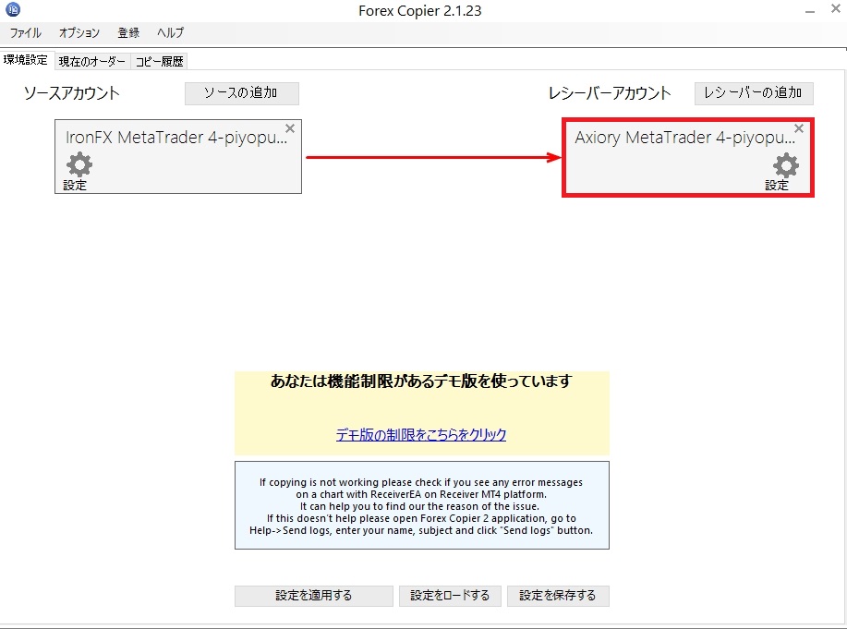Click the Forex Copier title bar icon
Screen dimensions: 847x629
(12, 8)
